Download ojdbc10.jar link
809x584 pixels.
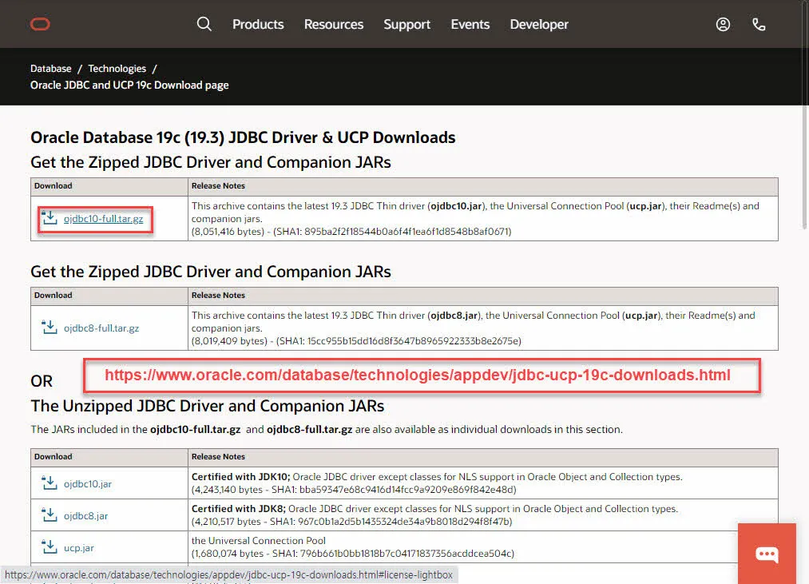pos(88,484)
